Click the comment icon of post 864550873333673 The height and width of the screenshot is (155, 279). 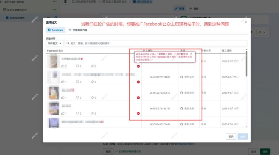point(77,98)
